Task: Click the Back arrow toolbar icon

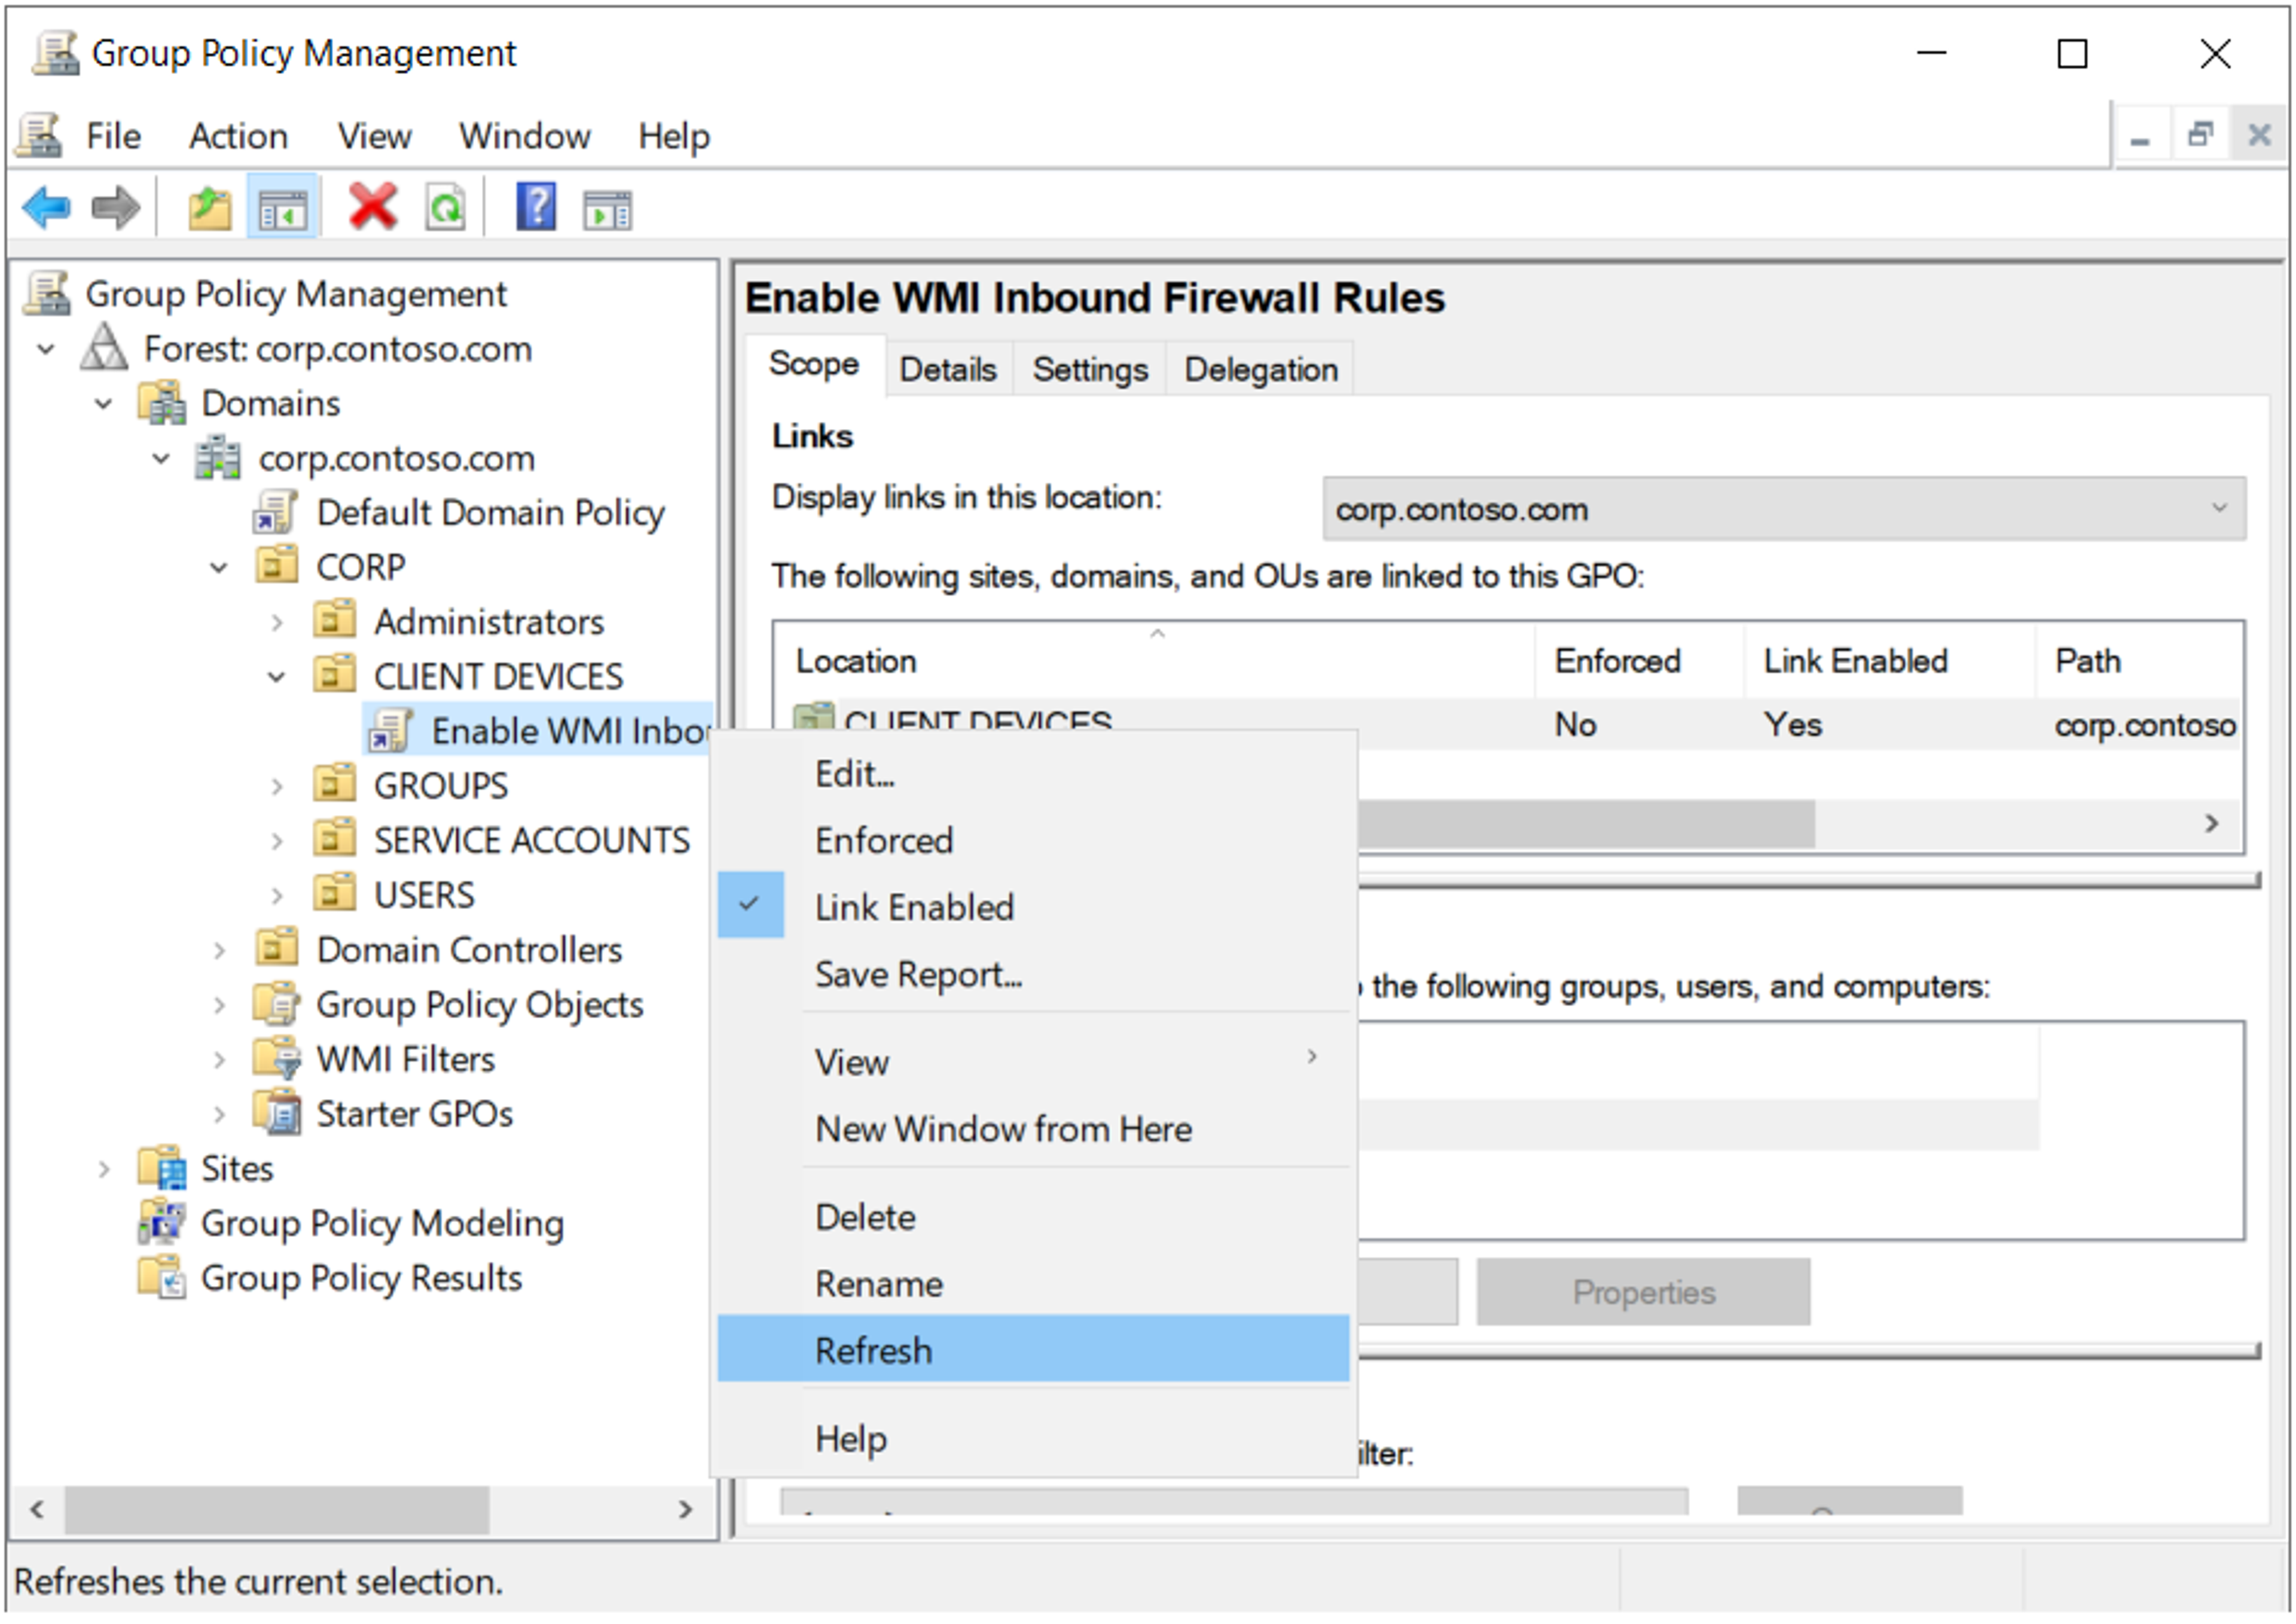Action: [46, 208]
